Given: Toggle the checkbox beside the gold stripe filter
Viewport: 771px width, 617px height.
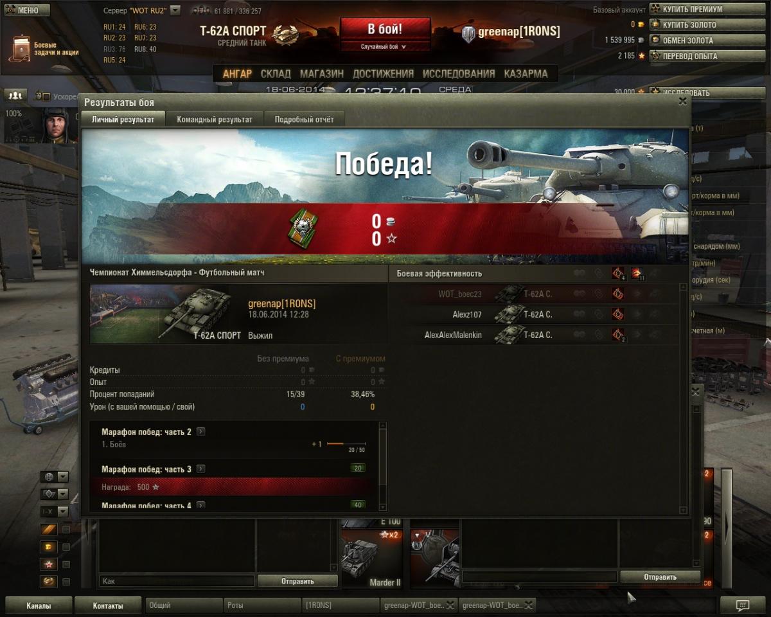Looking at the screenshot, I should (x=66, y=529).
